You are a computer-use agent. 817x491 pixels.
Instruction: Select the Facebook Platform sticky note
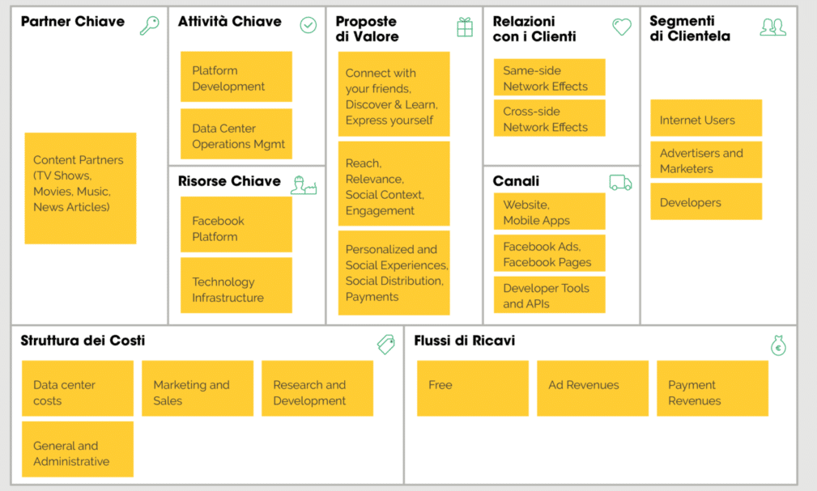[236, 224]
